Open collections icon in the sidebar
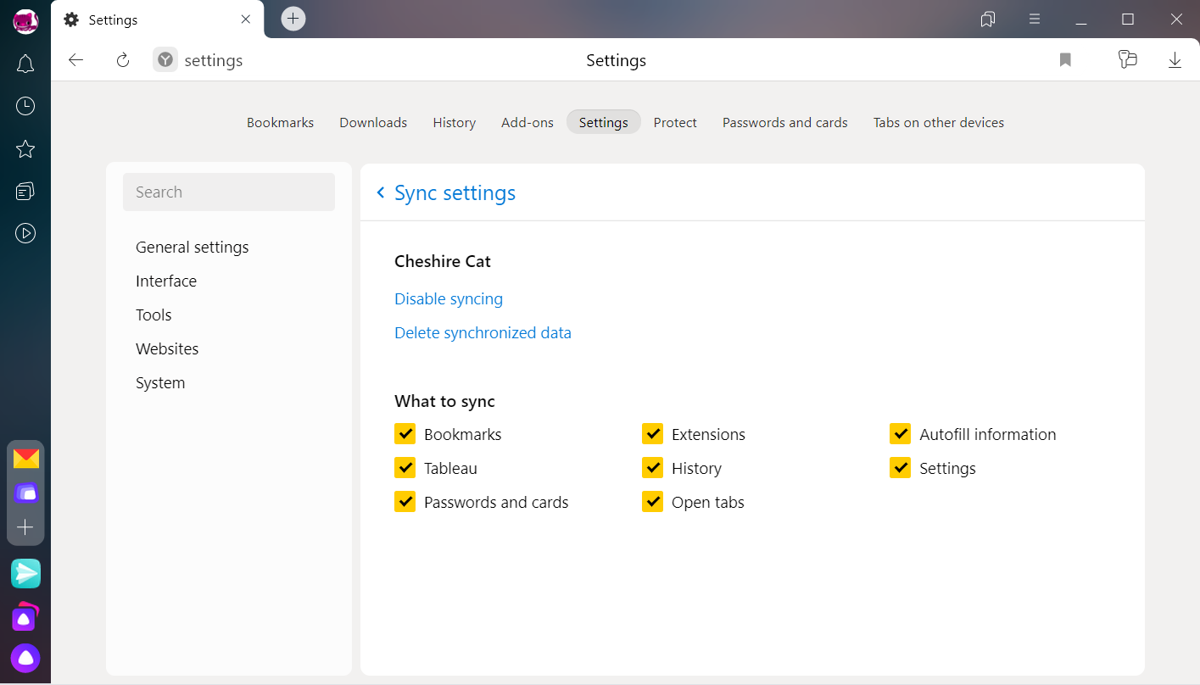This screenshot has width=1200, height=685. click(x=25, y=191)
